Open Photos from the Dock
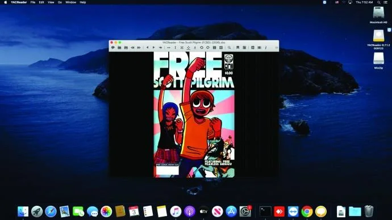 106,211
